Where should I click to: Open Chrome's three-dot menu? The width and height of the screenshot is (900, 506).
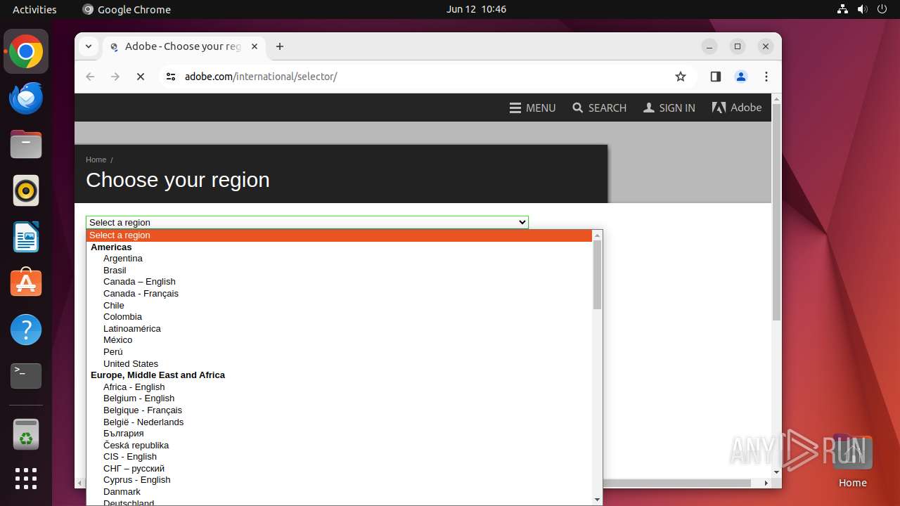click(x=766, y=77)
